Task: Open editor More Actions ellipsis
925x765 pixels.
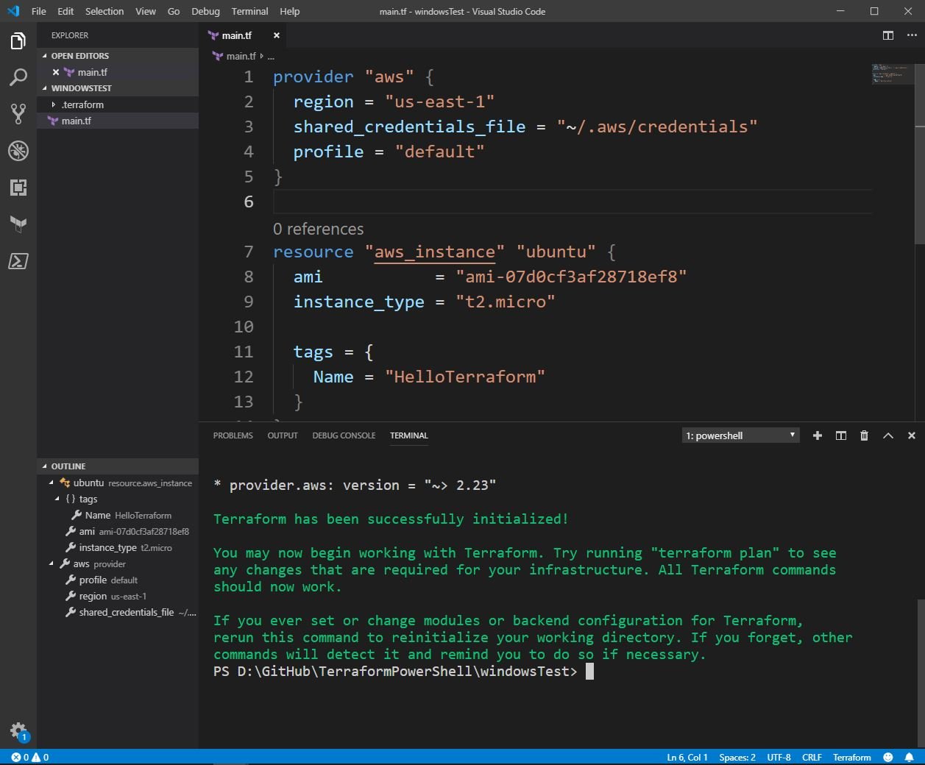Action: tap(912, 35)
